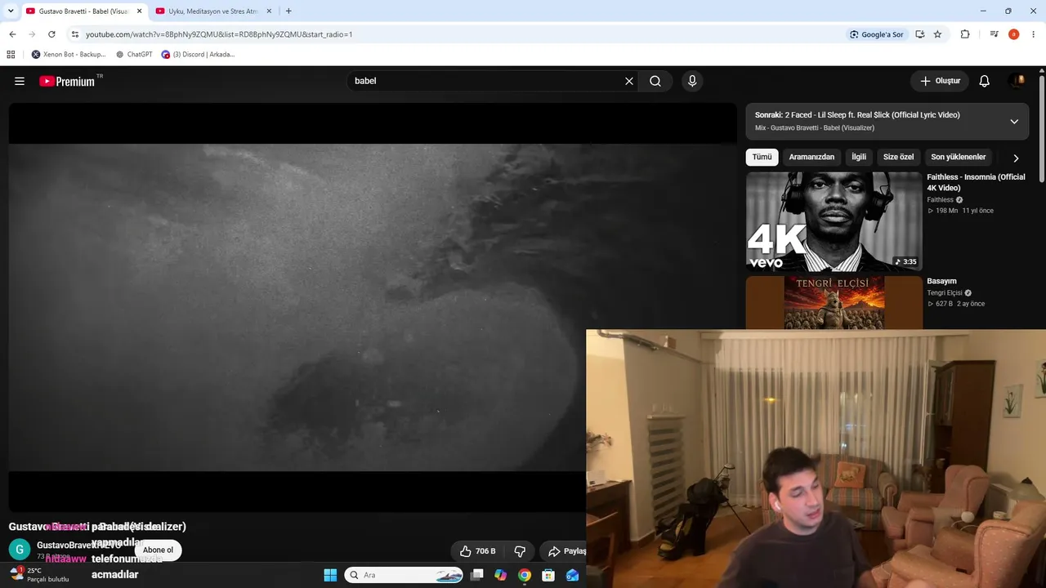1046x588 pixels.
Task: Open a new browser tab
Action: pyautogui.click(x=288, y=11)
